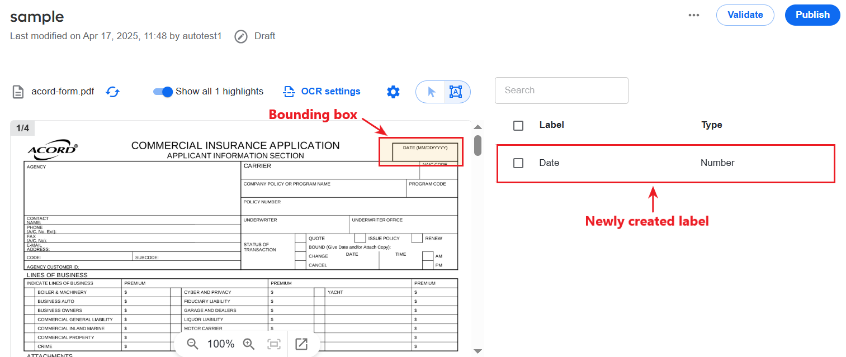Click the Type column header

(712, 125)
